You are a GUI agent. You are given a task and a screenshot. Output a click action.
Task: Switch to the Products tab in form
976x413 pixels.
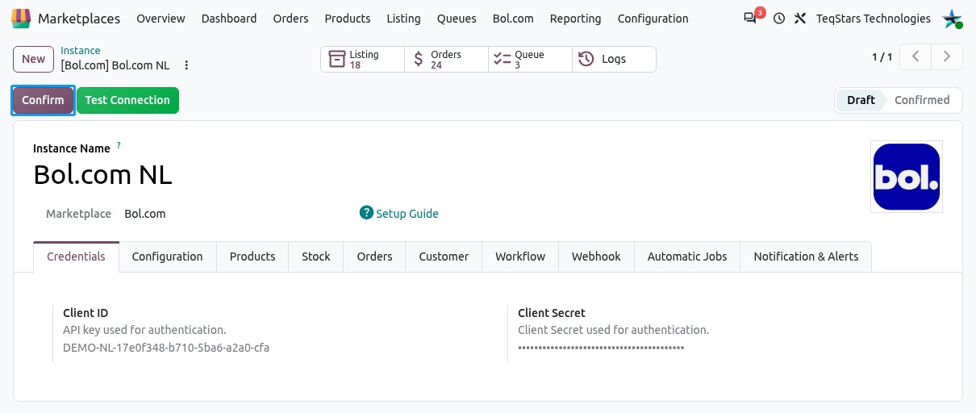point(252,257)
